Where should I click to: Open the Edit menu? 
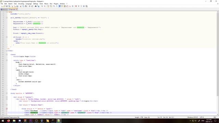[5, 4]
